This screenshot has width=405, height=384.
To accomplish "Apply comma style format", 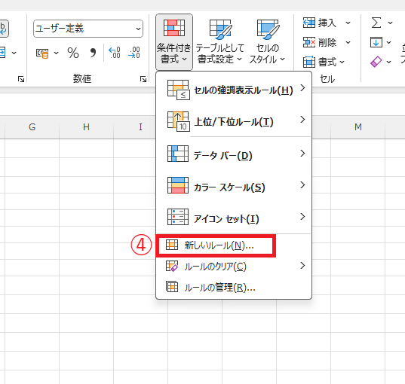I will 93,53.
